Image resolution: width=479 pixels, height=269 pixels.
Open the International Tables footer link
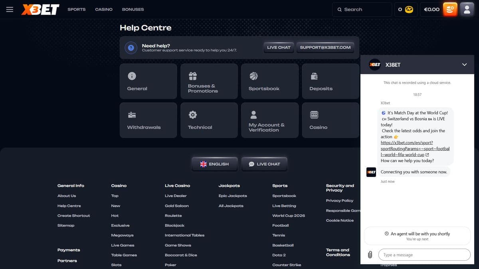coord(184,235)
